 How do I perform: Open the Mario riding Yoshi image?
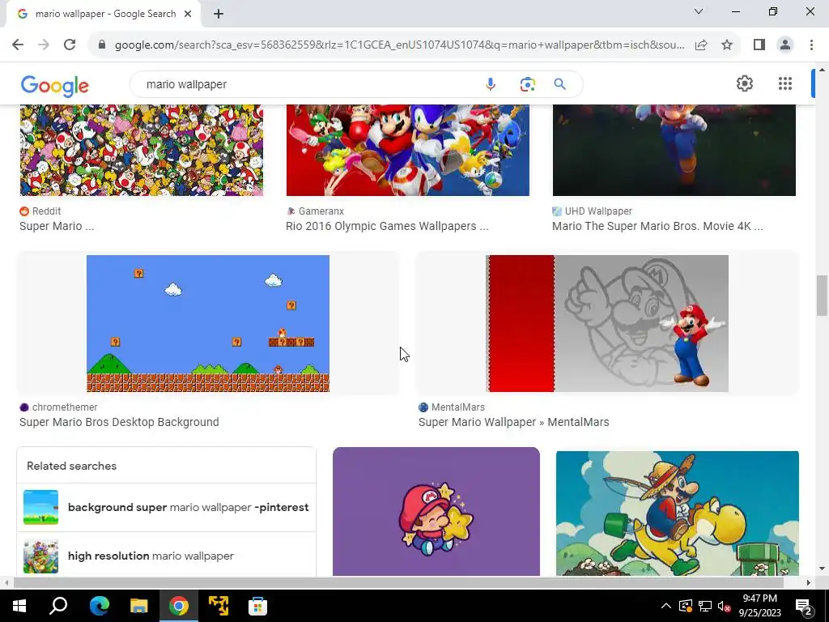click(678, 513)
